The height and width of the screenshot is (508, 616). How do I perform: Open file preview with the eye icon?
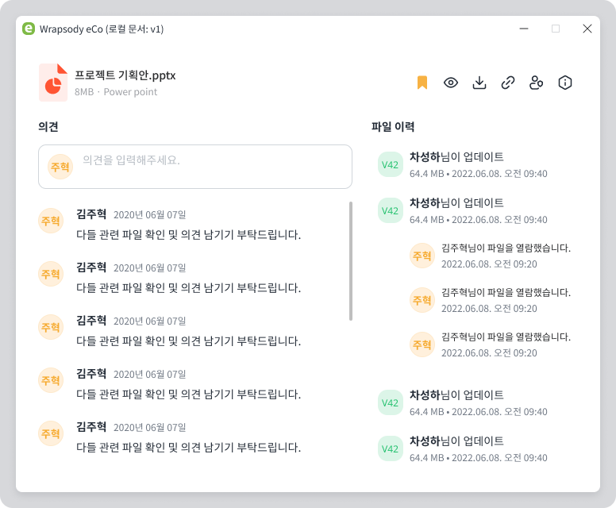[x=451, y=83]
